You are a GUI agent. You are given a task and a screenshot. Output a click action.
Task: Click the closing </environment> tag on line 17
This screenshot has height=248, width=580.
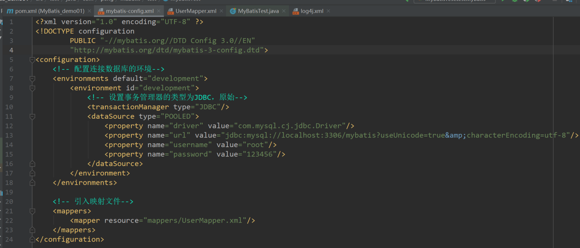coord(100,173)
